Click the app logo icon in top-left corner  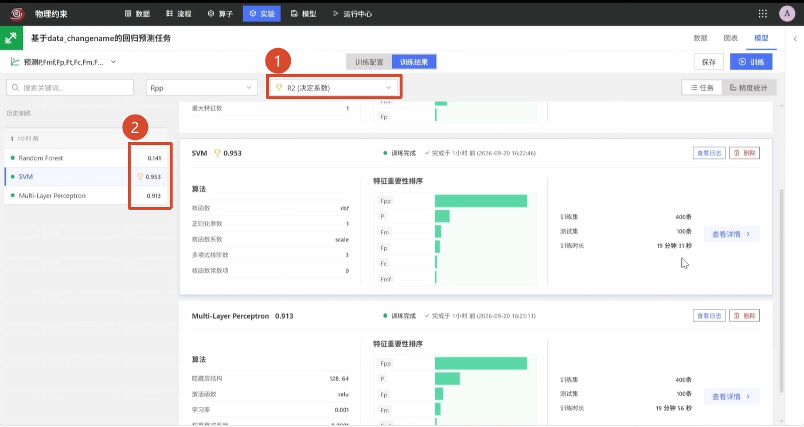tap(17, 14)
